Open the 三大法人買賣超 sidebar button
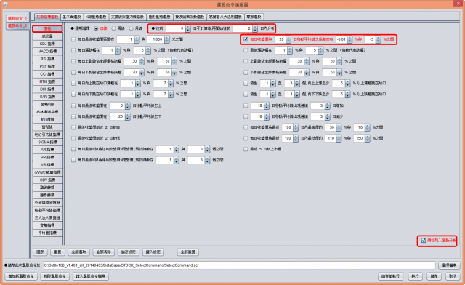Viewport: 465px width, 285px height. click(47, 218)
